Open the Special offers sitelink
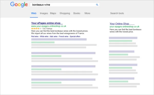The height and width of the screenshot is (95, 154). pyautogui.click(x=75, y=37)
